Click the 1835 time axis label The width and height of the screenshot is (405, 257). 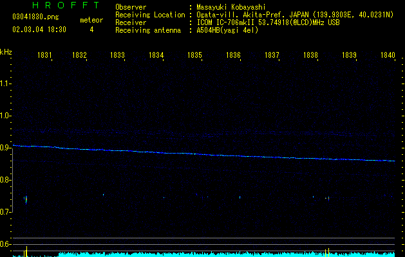[194, 55]
